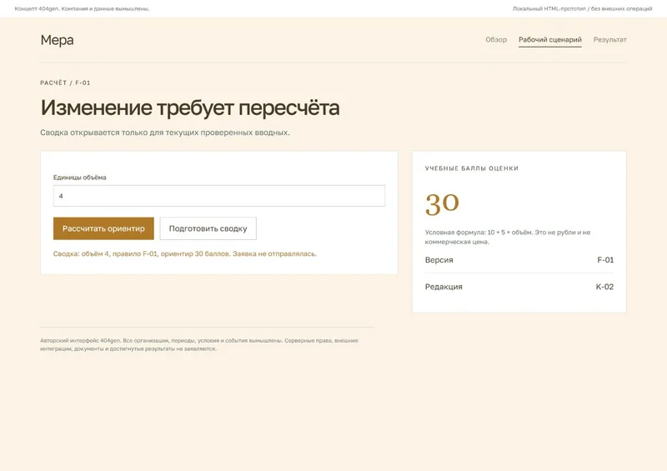Open the Результат tab
The image size is (667, 471).
click(610, 39)
